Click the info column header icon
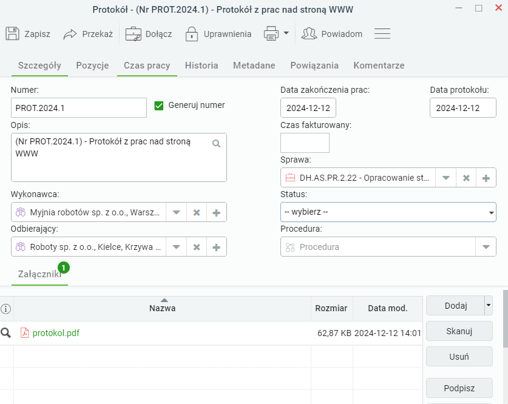 click(6, 309)
